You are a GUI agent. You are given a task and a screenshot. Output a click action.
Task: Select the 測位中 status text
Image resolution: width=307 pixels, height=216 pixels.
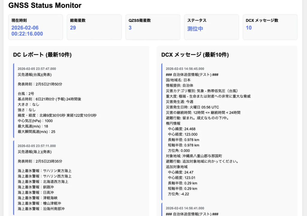click(195, 29)
